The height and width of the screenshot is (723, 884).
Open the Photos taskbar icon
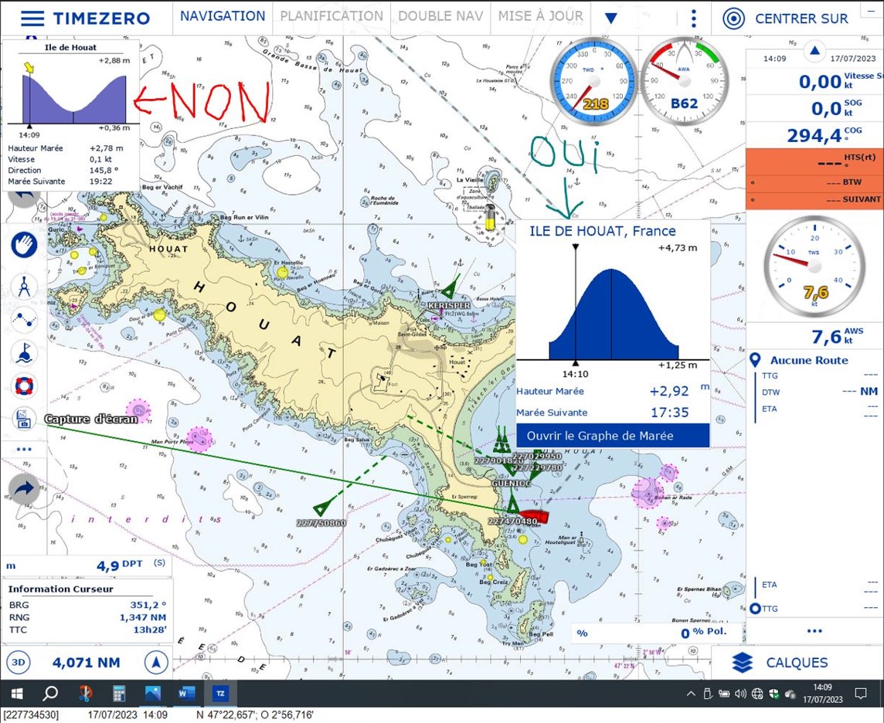click(152, 694)
